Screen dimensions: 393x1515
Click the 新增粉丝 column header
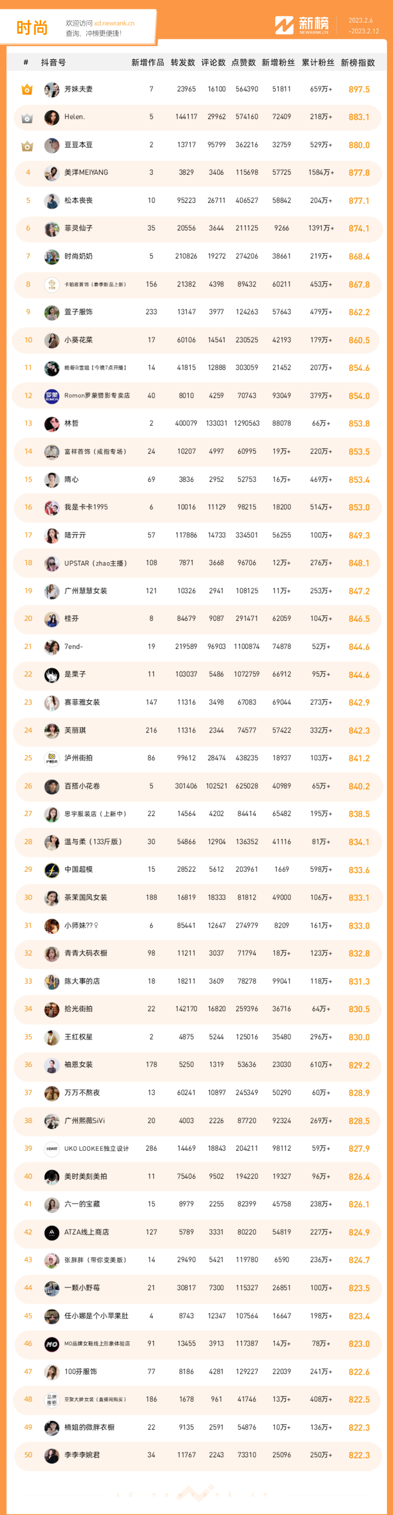click(x=278, y=62)
